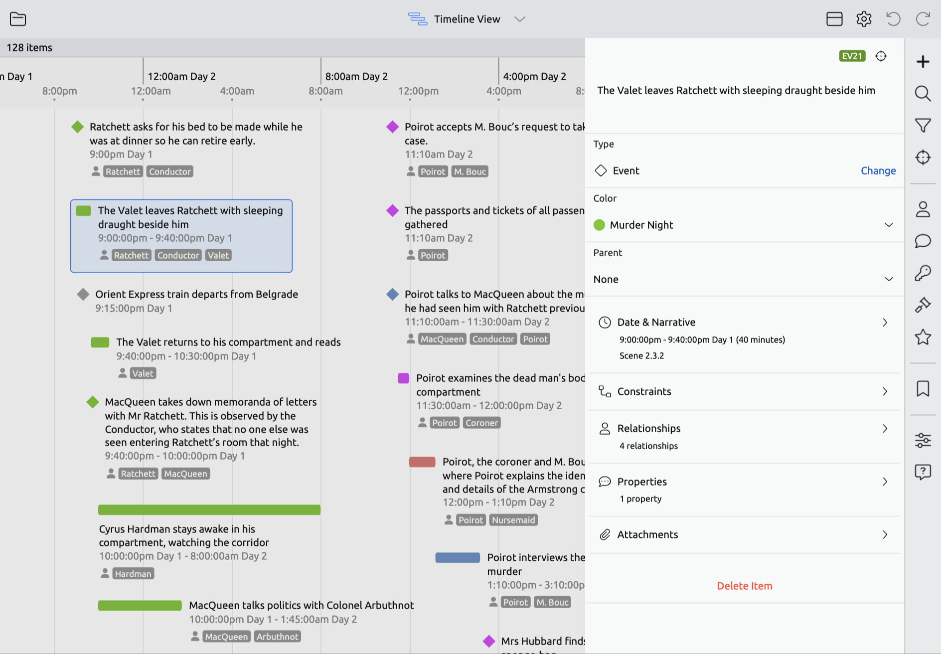This screenshot has width=941, height=654.
Task: Click the 128 items count label
Action: pos(29,47)
